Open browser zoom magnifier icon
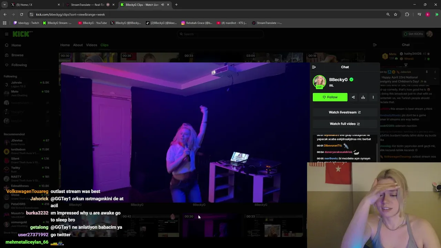The height and width of the screenshot is (248, 441). [388, 14]
